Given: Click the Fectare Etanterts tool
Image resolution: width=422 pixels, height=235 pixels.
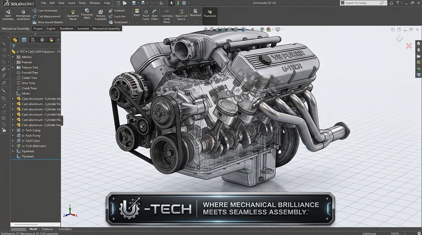Looking at the screenshot, I should pos(101,15).
